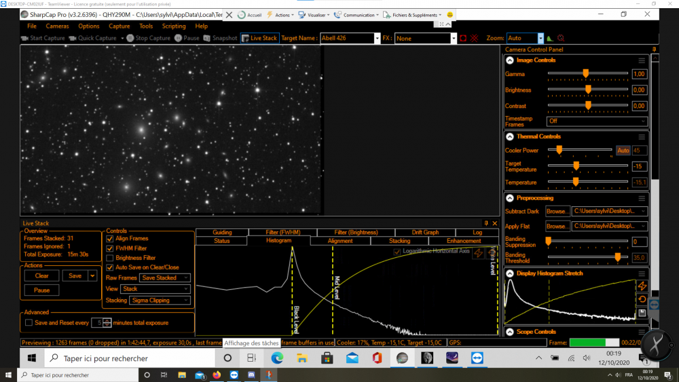Open the Raw Frames dropdown

point(164,278)
